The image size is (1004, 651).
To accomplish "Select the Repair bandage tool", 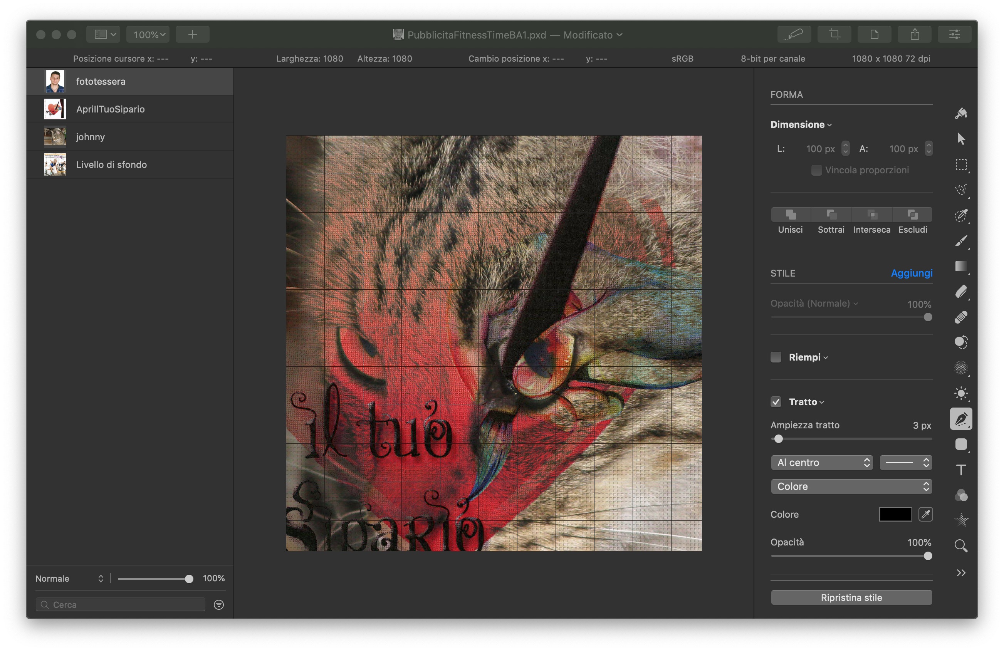I will pyautogui.click(x=960, y=317).
